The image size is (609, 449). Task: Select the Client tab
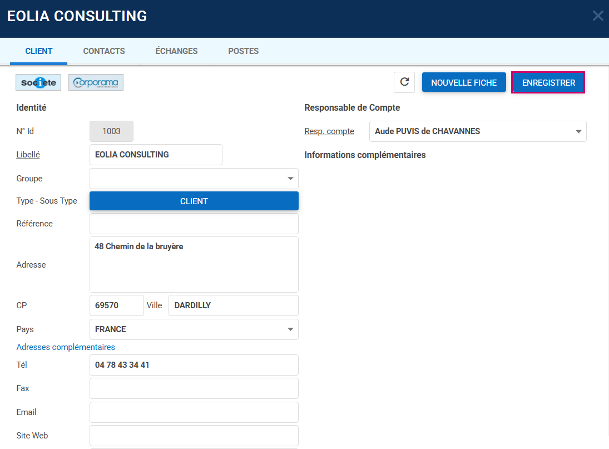(39, 51)
